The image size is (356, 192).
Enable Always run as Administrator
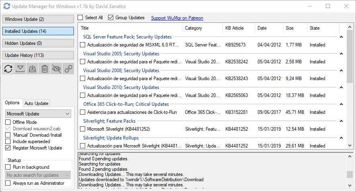(8, 183)
